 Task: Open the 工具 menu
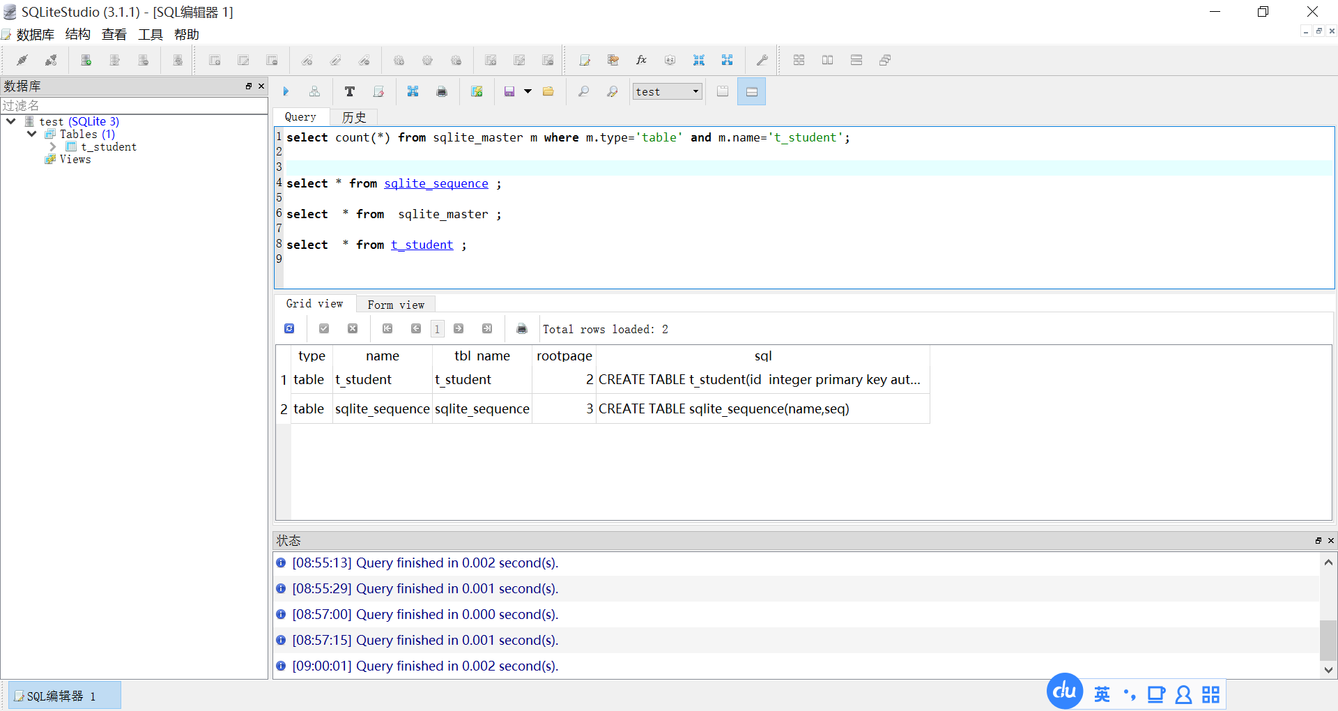click(x=151, y=34)
